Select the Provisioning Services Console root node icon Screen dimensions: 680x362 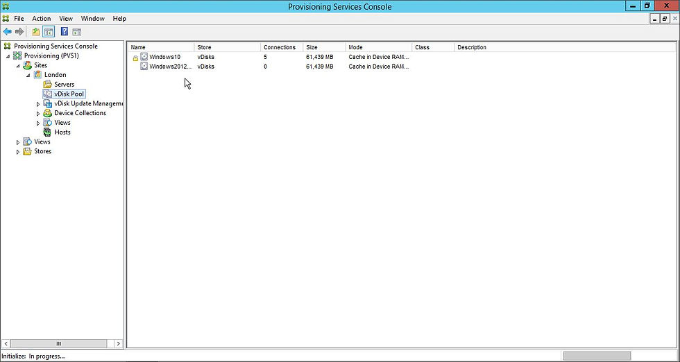pos(7,46)
